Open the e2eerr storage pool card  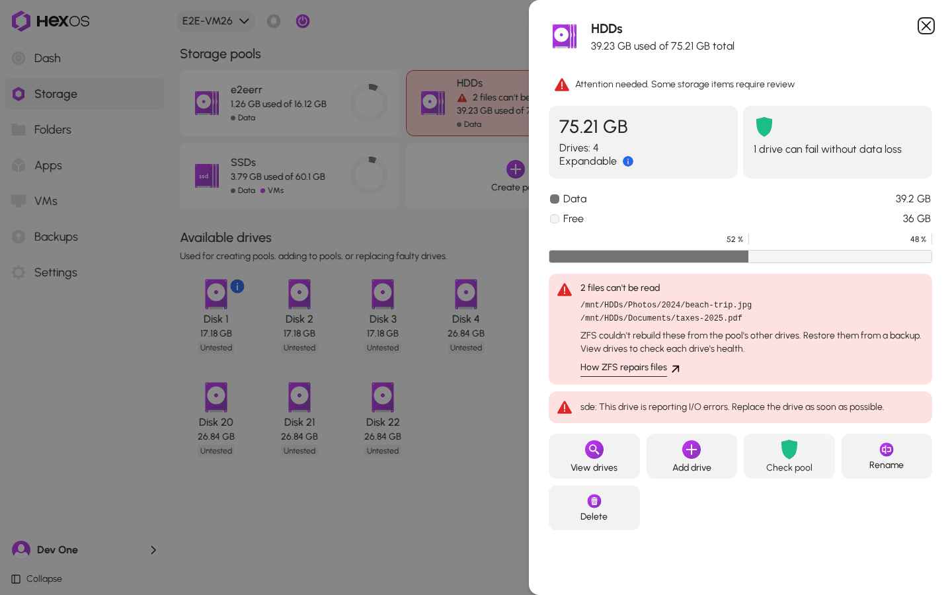point(290,103)
